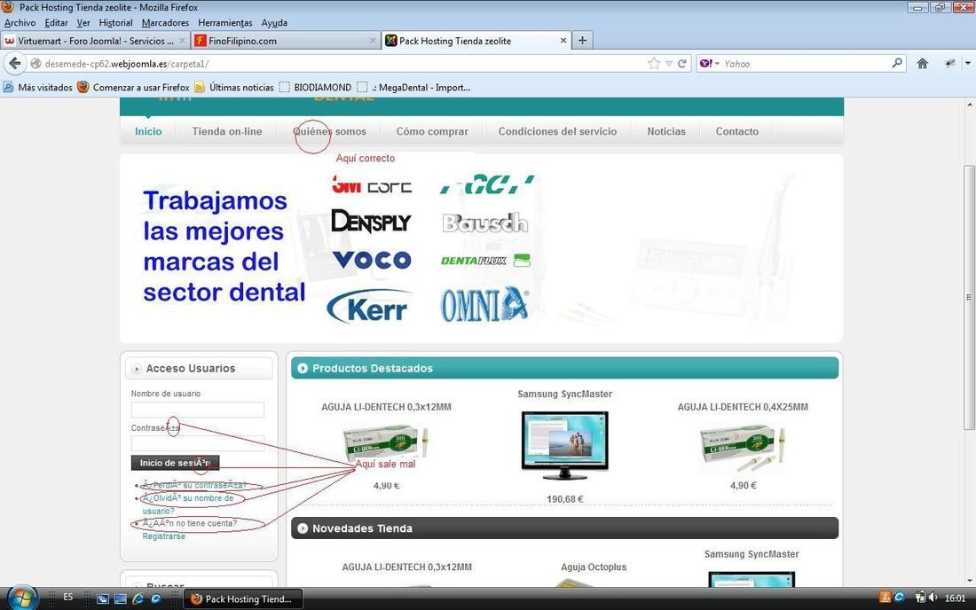976x610 pixels.
Task: Open the Samsung SyncMaster monitor image
Action: coord(564,445)
